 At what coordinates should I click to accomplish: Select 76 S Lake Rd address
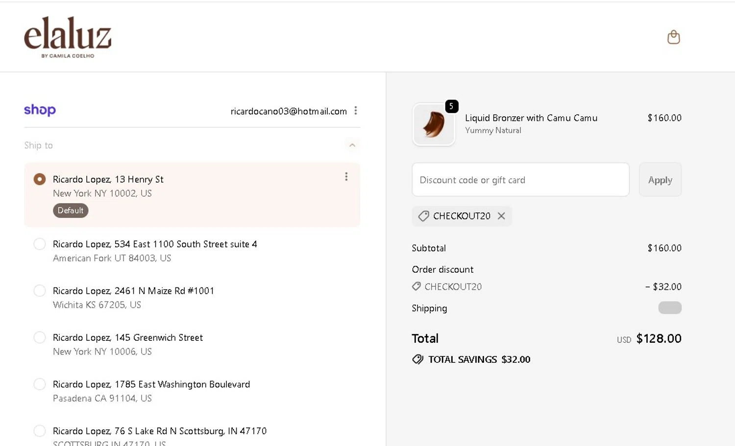pyautogui.click(x=40, y=431)
